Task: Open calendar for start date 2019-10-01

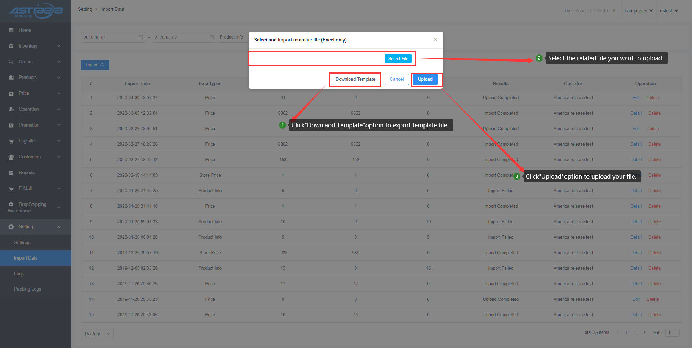Action: coord(141,38)
